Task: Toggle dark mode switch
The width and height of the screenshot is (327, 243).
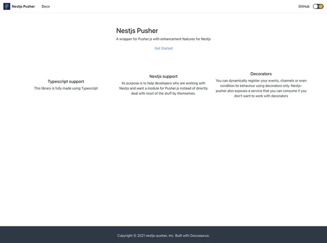Action: 318,7
